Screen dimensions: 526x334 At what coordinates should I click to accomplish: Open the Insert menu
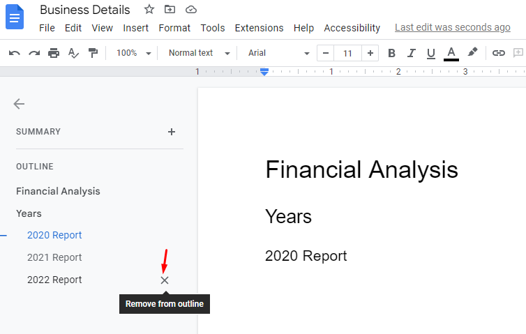point(135,28)
